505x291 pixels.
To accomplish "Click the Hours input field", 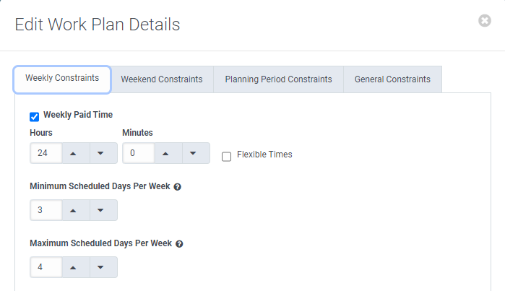I will pyautogui.click(x=44, y=153).
